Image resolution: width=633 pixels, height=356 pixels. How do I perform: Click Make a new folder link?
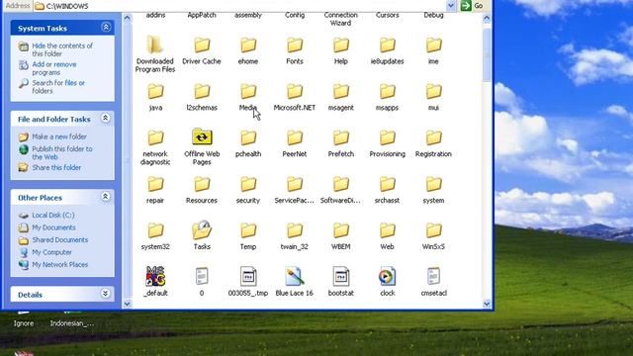click(59, 136)
